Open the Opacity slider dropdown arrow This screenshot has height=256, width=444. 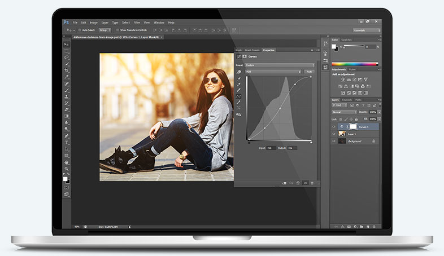(x=379, y=112)
